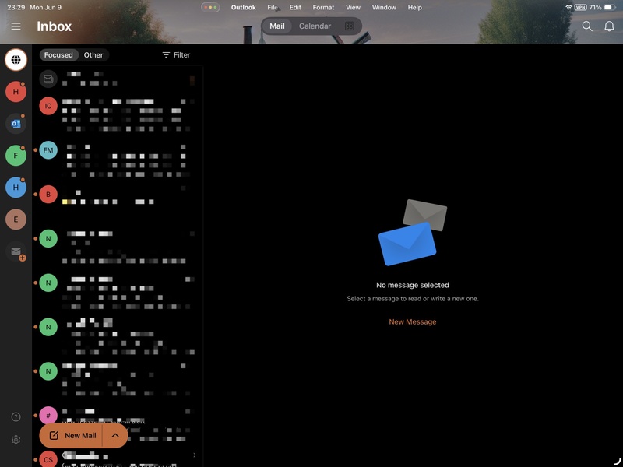Switch to Mail view
The width and height of the screenshot is (623, 467).
277,26
